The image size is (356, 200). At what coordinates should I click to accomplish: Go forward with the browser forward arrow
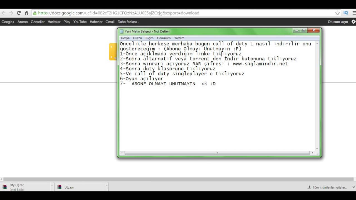point(11,13)
